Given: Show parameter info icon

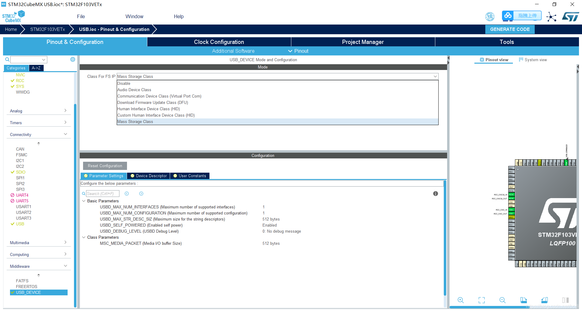Looking at the screenshot, I should point(436,194).
